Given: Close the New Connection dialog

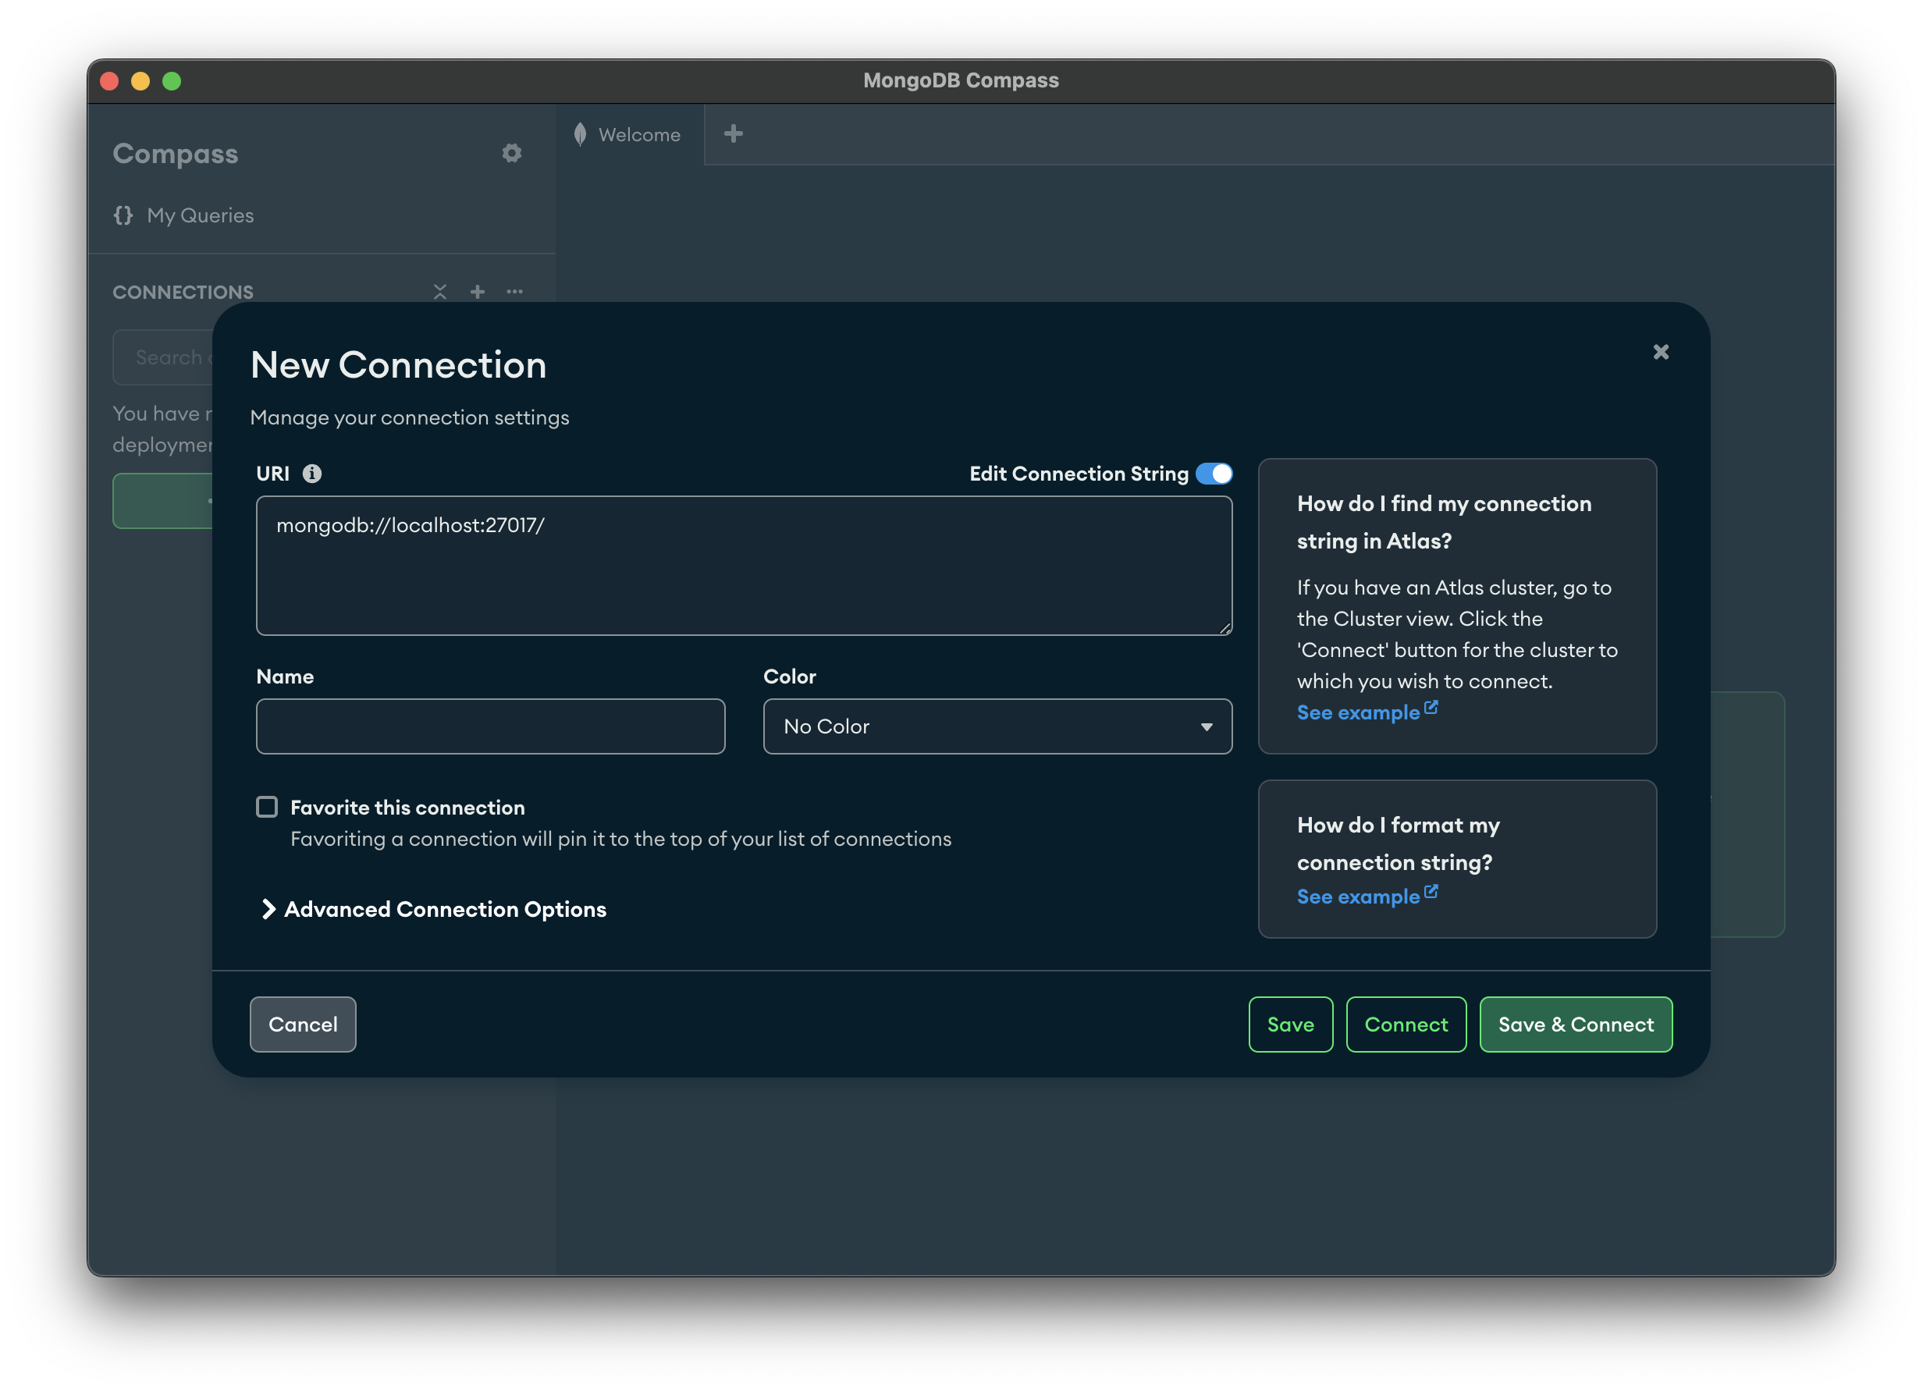Looking at the screenshot, I should (x=1660, y=352).
